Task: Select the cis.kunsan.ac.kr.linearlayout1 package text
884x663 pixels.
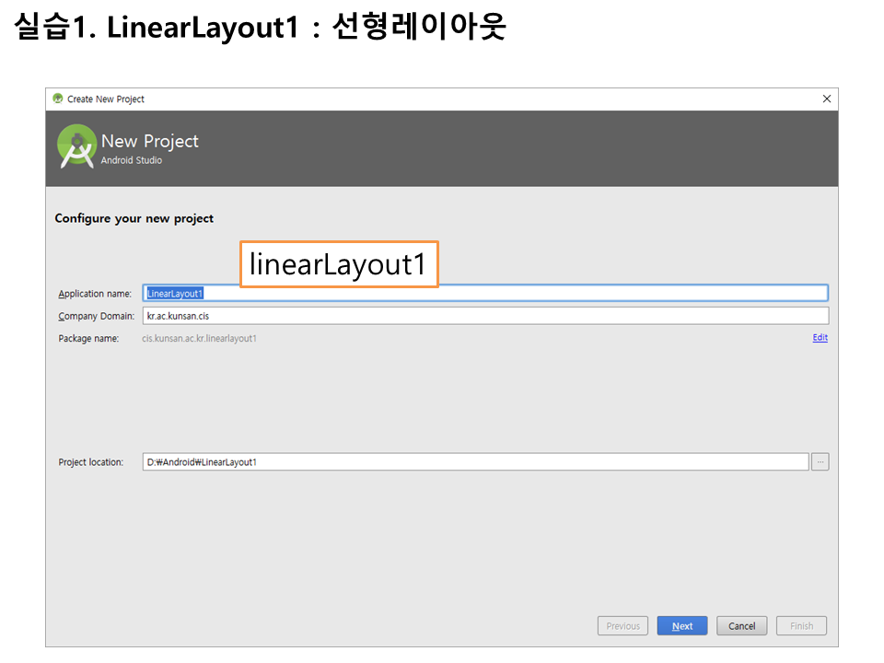Action: (x=199, y=339)
